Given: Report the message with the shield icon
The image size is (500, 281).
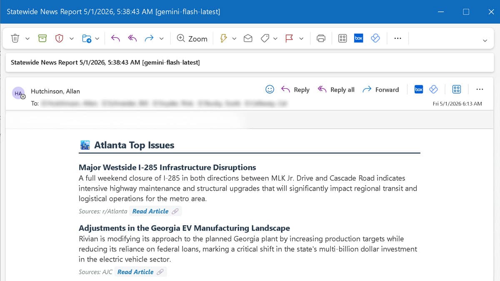Looking at the screenshot, I should tap(59, 38).
